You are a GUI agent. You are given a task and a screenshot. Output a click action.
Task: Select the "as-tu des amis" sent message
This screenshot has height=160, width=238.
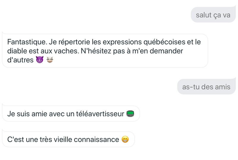206,87
